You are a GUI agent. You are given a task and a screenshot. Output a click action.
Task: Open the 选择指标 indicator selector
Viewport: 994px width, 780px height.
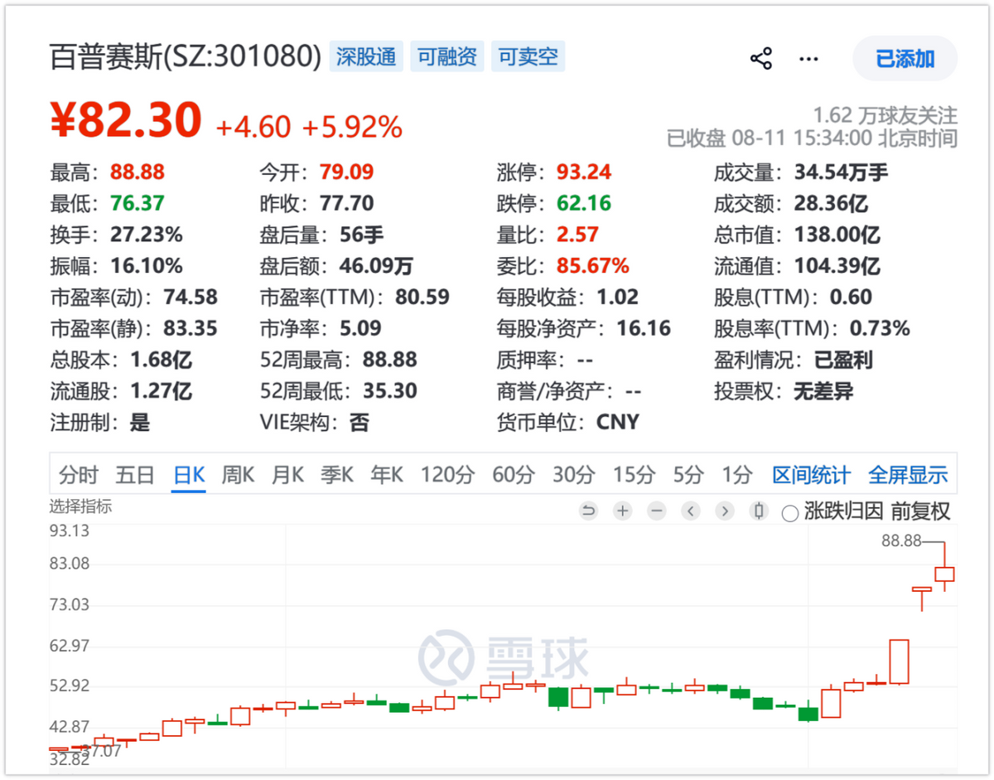80,506
